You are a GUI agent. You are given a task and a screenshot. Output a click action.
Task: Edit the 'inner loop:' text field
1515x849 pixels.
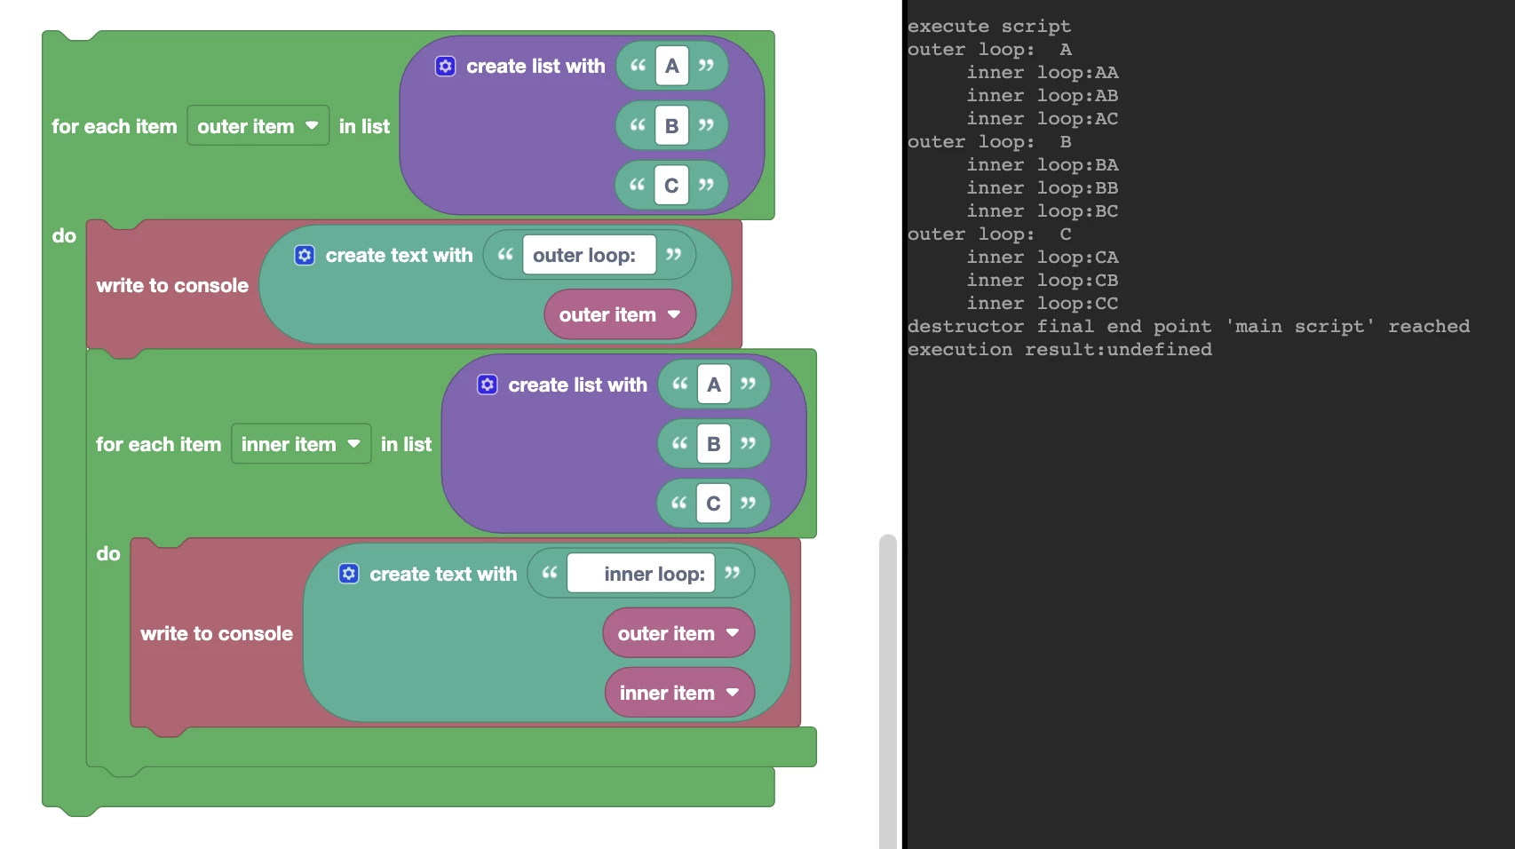641,574
